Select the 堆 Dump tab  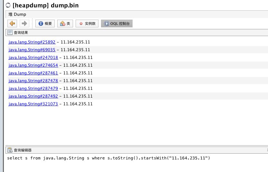[x=17, y=14]
